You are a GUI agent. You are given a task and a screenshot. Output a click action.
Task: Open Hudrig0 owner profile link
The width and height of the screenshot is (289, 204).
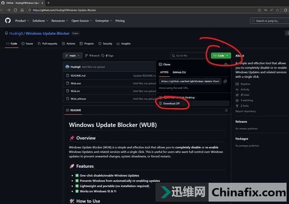16,33
